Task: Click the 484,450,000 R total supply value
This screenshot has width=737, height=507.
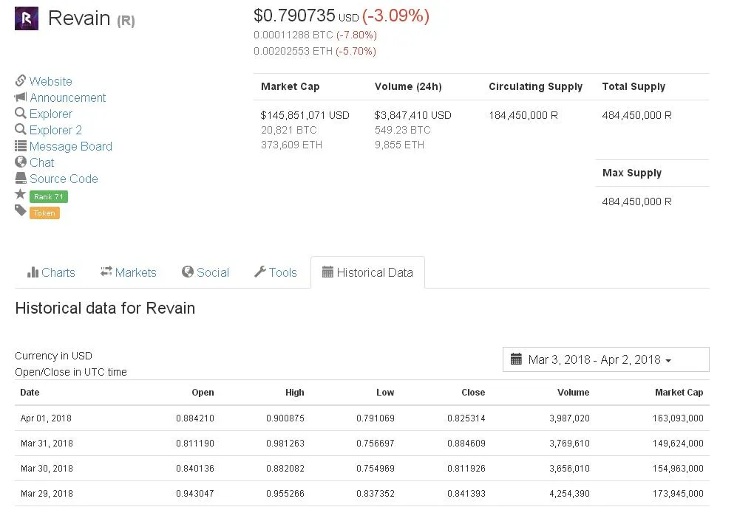Action: [637, 115]
